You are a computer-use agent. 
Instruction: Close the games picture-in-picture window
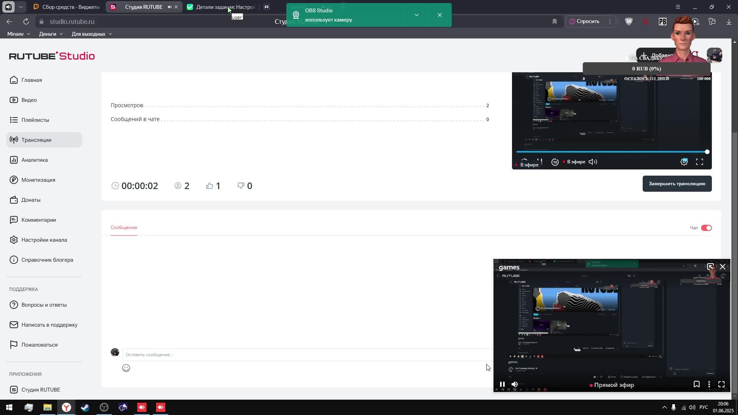[x=723, y=267]
